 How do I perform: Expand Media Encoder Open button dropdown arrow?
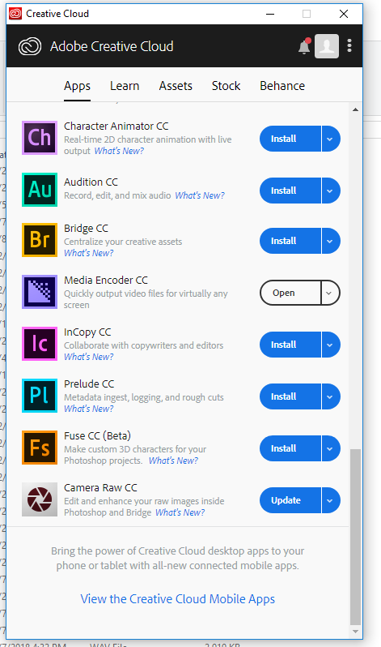pos(330,293)
